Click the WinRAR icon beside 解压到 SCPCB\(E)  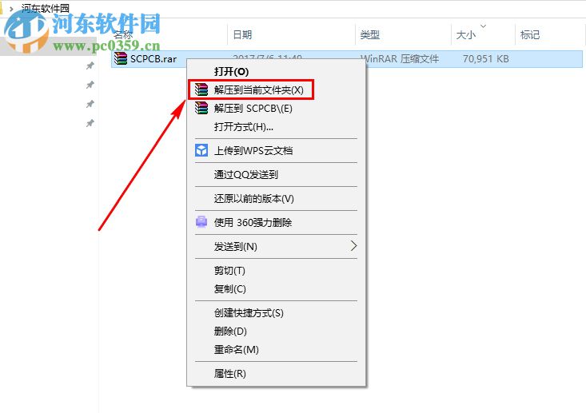(x=201, y=109)
